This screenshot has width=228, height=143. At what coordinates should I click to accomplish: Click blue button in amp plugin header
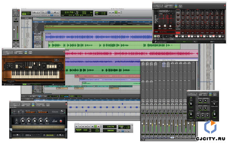33,104
